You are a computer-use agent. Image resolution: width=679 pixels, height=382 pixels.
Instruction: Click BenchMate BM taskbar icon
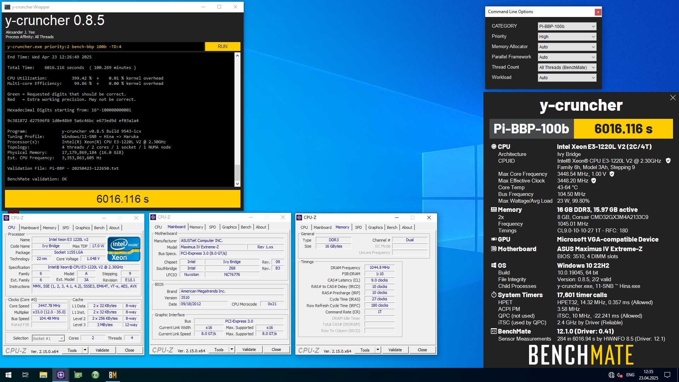point(113,375)
